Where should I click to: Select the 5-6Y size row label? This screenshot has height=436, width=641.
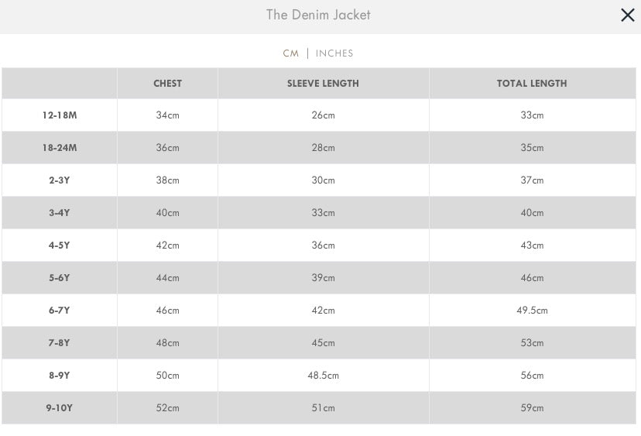60,278
